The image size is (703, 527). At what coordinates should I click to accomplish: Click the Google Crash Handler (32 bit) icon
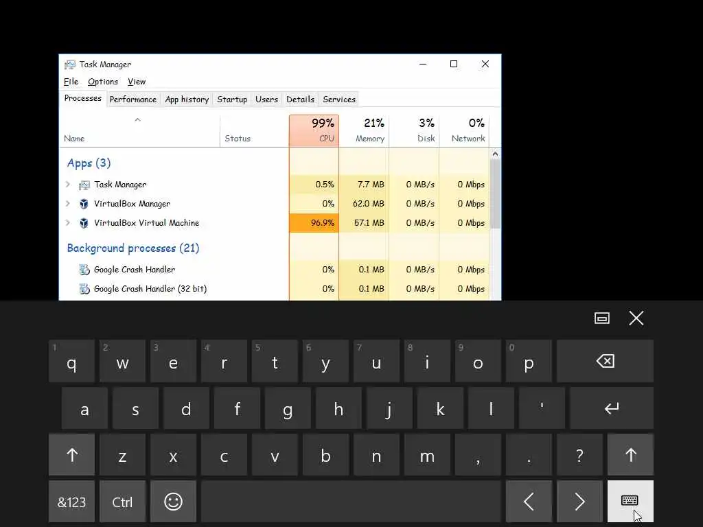point(84,289)
